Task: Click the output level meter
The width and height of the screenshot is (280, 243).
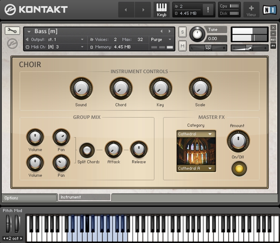Action: click(249, 35)
